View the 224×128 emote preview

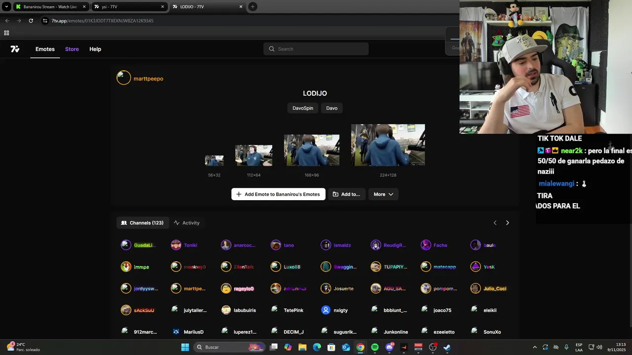click(x=388, y=145)
